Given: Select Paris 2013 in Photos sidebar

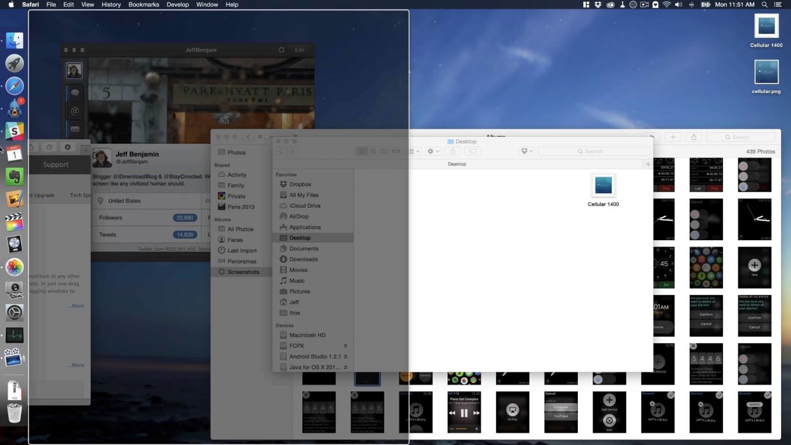Looking at the screenshot, I should pyautogui.click(x=241, y=207).
